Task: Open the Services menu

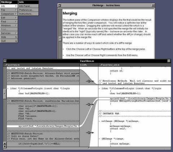Action: [x=9, y=33]
